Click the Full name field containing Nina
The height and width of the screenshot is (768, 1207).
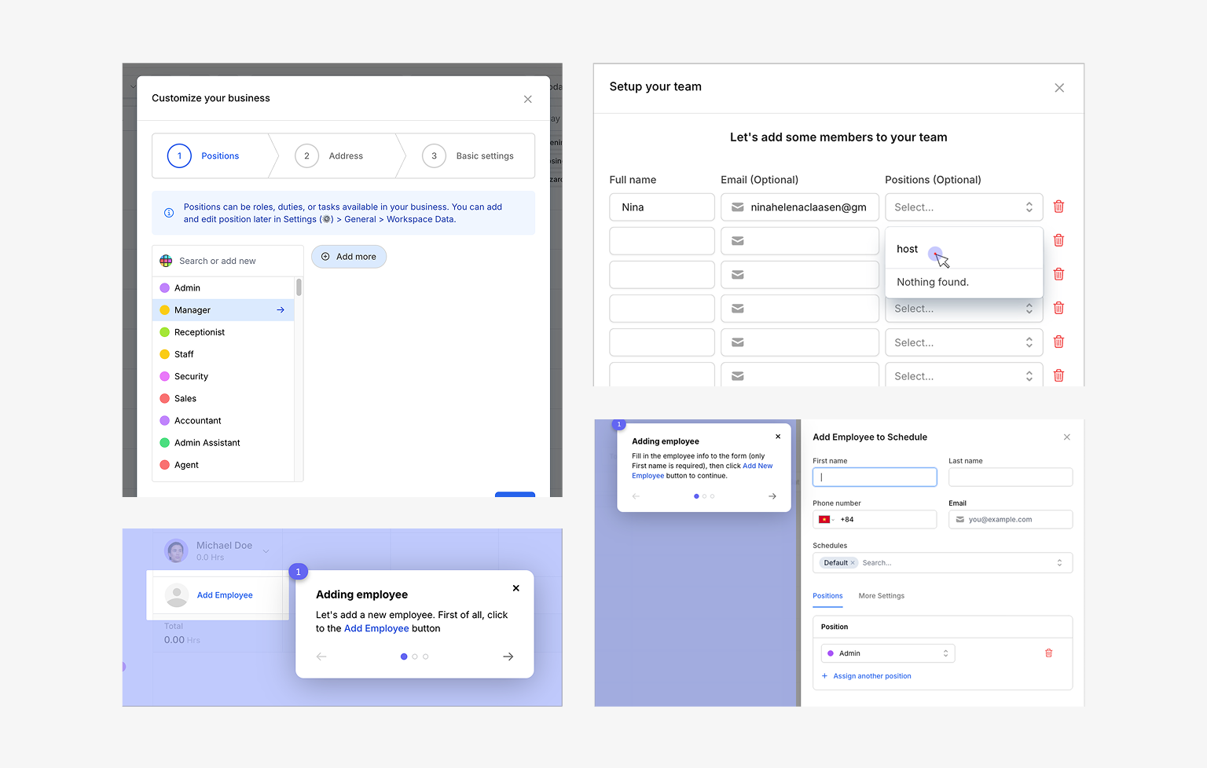point(662,207)
